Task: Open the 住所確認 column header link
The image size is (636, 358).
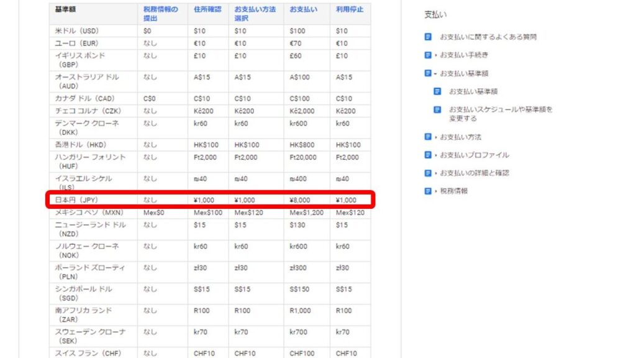Action: (207, 9)
